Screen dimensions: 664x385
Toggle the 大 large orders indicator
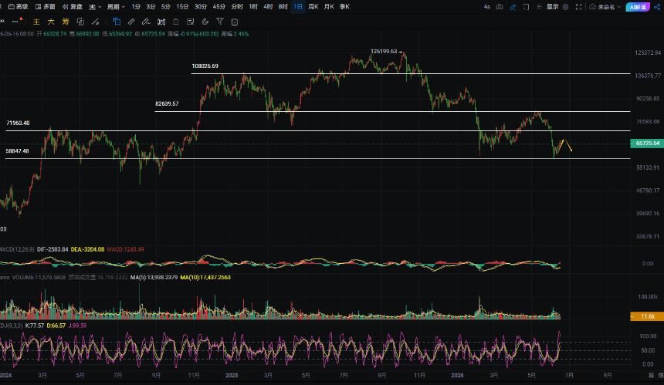(x=51, y=22)
